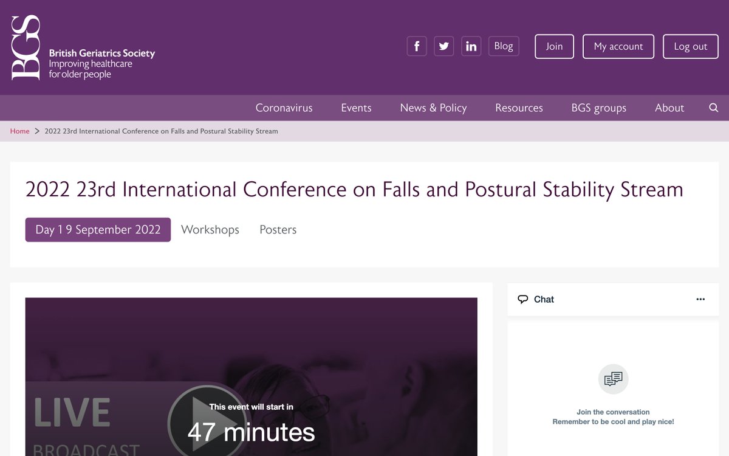Click the conversation bubbles icon in chat panel
This screenshot has height=456, width=729.
pos(613,379)
